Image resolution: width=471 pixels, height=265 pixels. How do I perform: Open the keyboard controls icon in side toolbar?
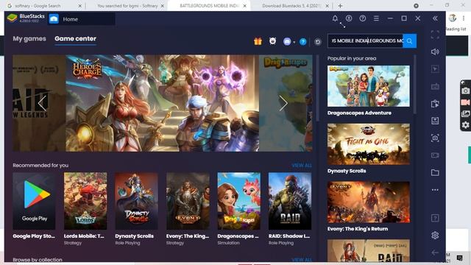pyautogui.click(x=435, y=87)
